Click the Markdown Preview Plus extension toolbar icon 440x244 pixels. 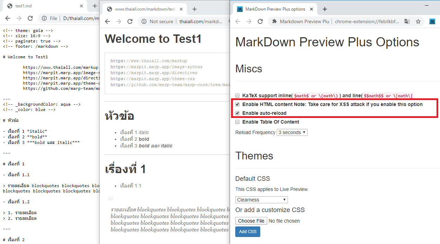point(432,21)
